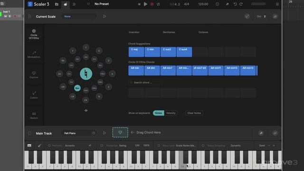Open the No Preset selector

point(102,4)
